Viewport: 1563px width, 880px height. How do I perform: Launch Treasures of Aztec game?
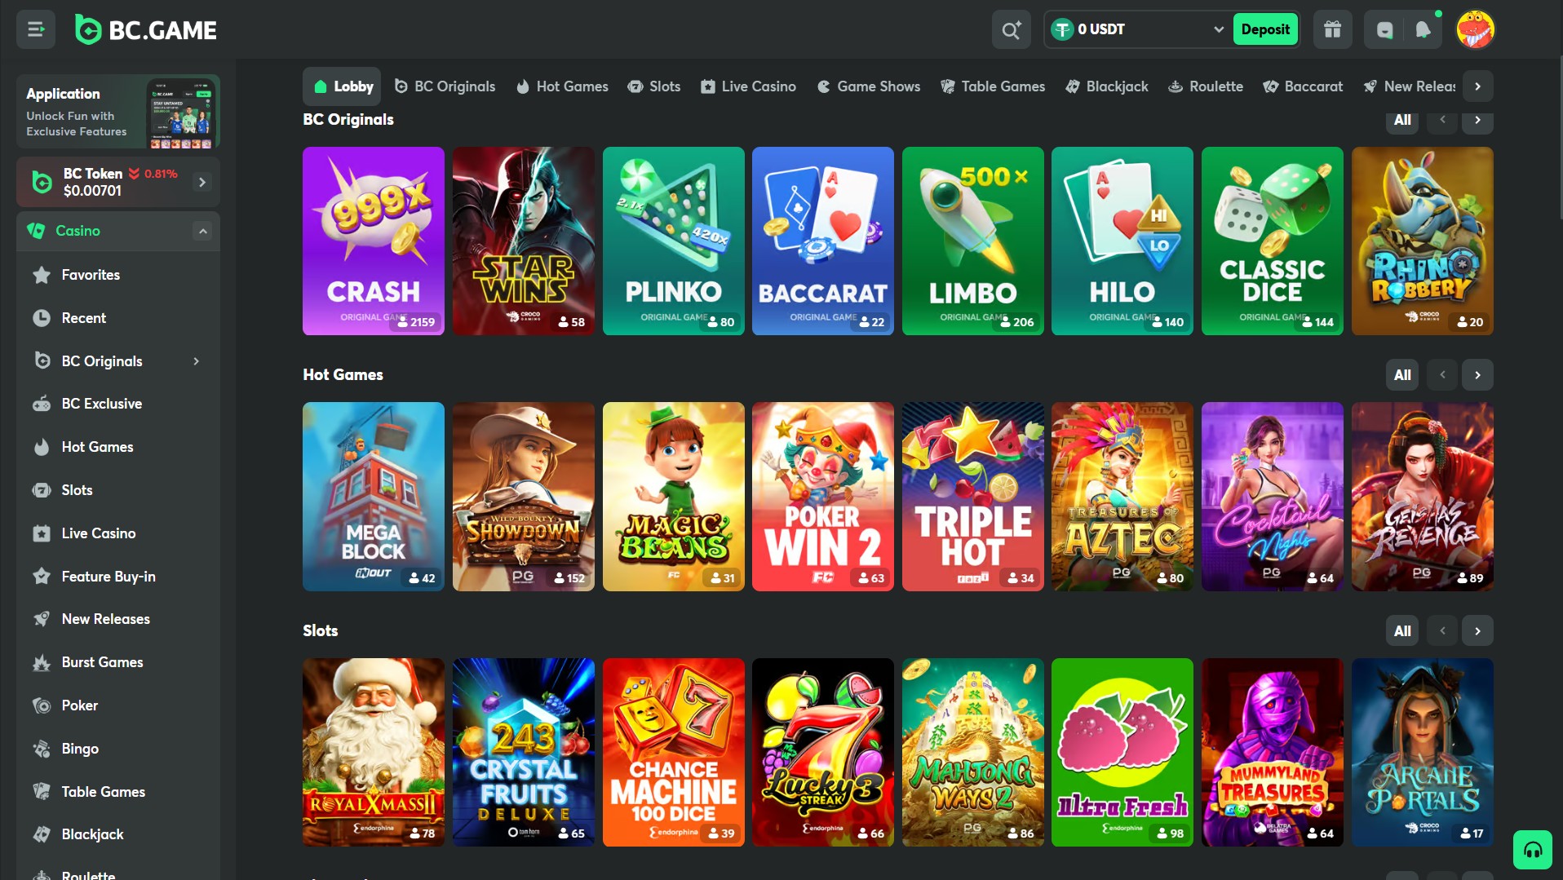pos(1122,497)
